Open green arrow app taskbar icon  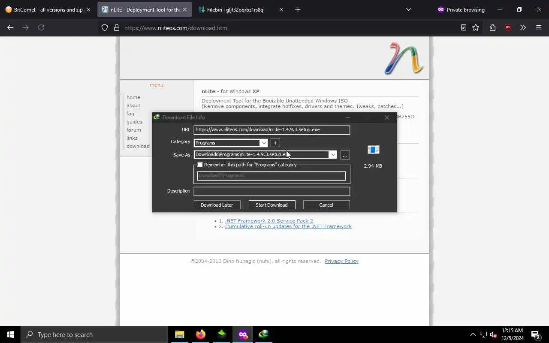[222, 334]
